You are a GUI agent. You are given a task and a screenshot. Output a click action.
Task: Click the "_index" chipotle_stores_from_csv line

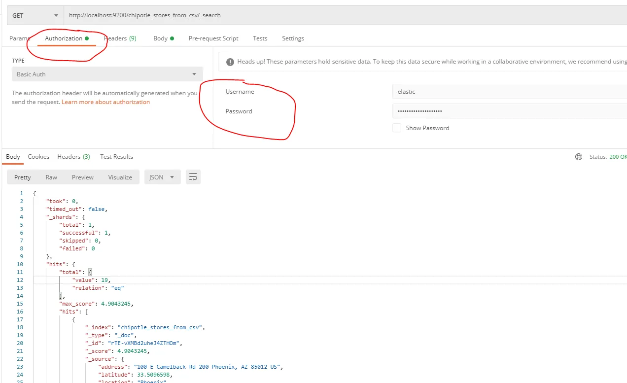pyautogui.click(x=145, y=327)
